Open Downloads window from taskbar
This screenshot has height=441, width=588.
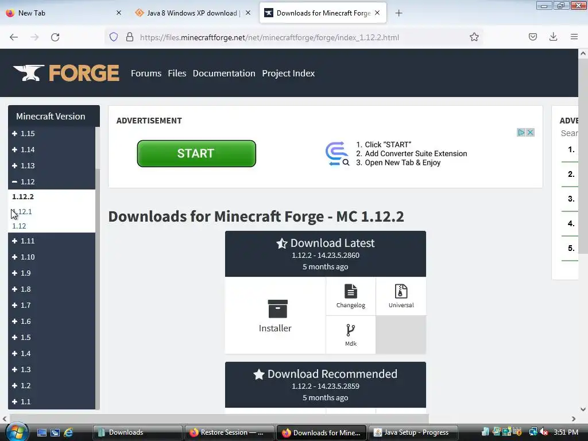click(137, 432)
